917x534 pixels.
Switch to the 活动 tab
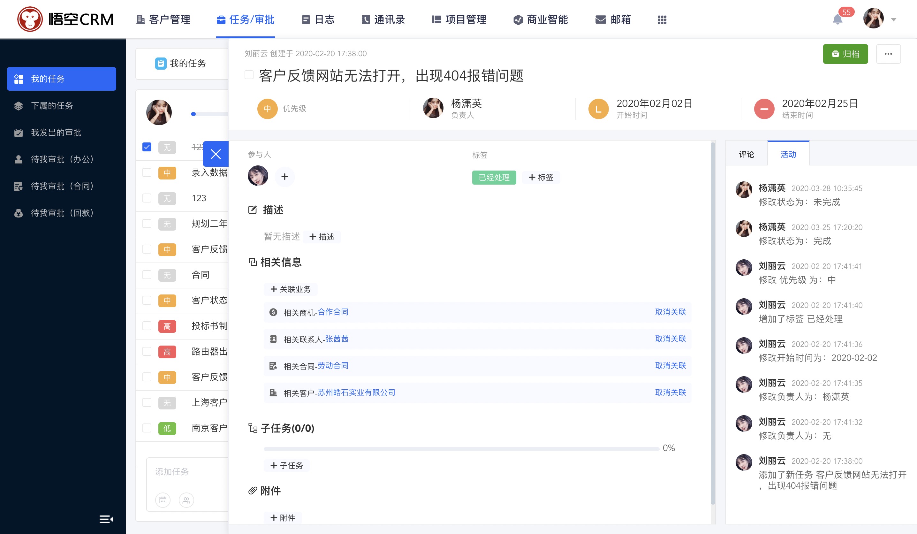(788, 154)
